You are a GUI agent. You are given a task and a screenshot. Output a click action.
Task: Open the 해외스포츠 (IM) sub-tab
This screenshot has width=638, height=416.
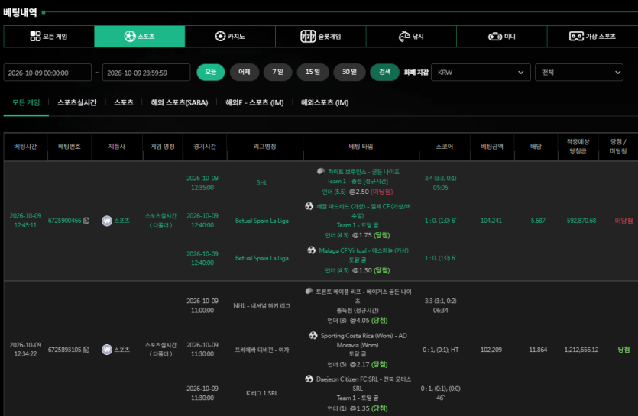(x=325, y=102)
